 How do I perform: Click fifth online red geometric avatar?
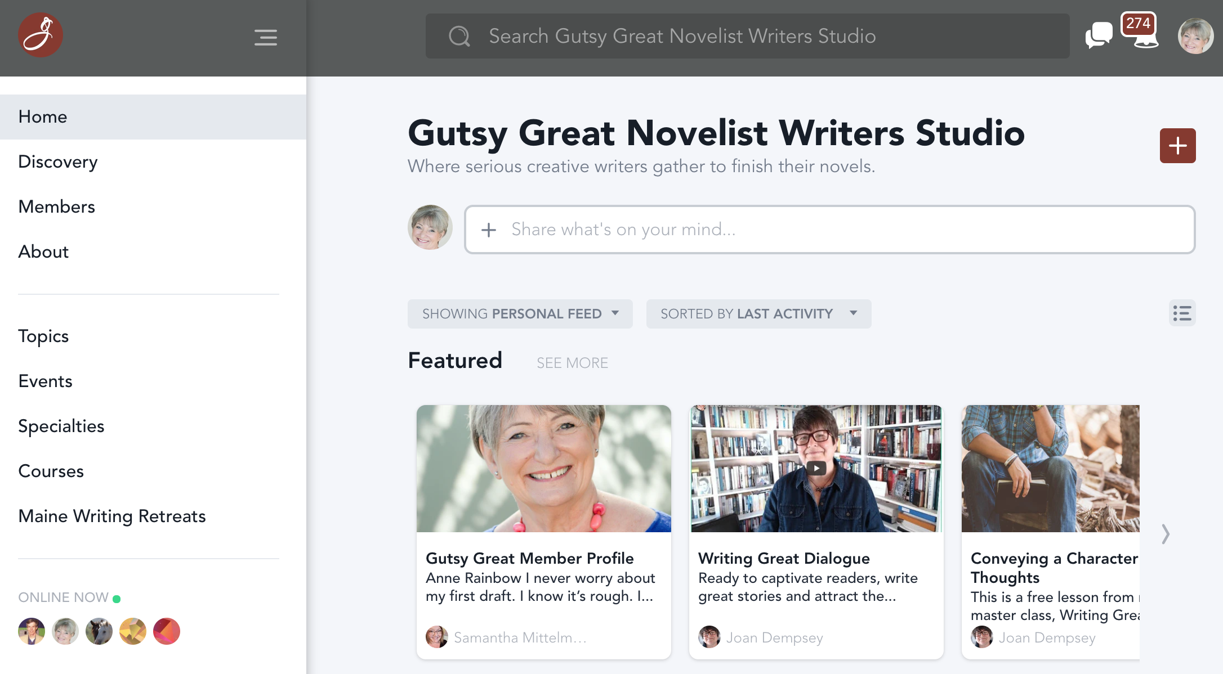167,631
